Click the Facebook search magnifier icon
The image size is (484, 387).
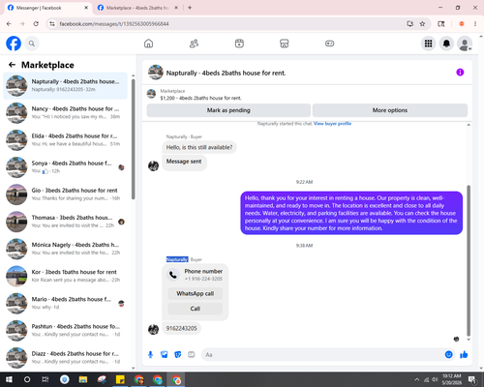pos(32,44)
